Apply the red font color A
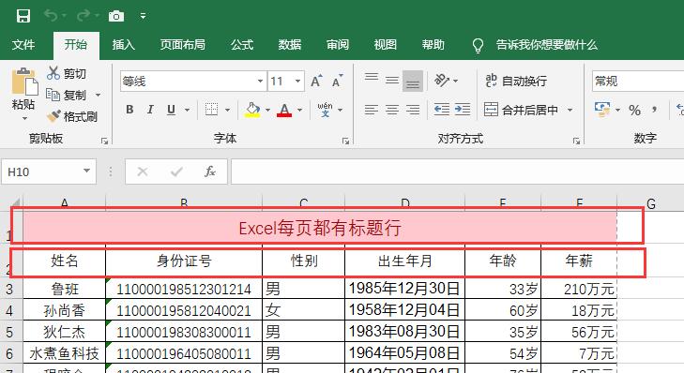684x373 pixels. click(x=284, y=110)
